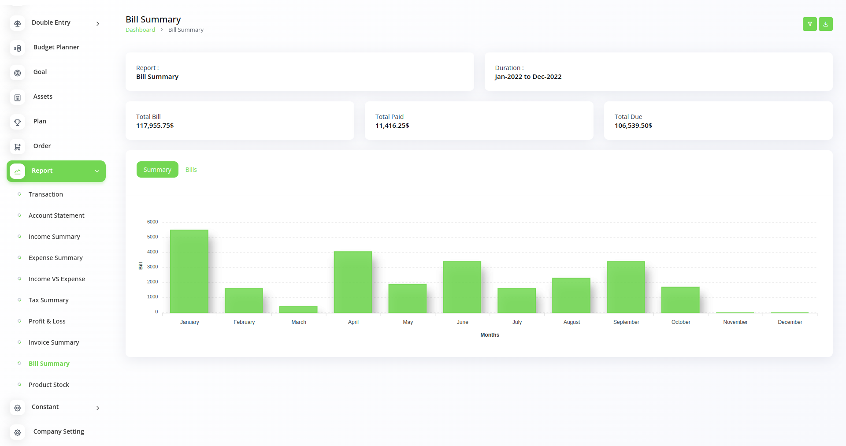846x446 pixels.
Task: Click the Assets calculator icon
Action: coord(18,97)
